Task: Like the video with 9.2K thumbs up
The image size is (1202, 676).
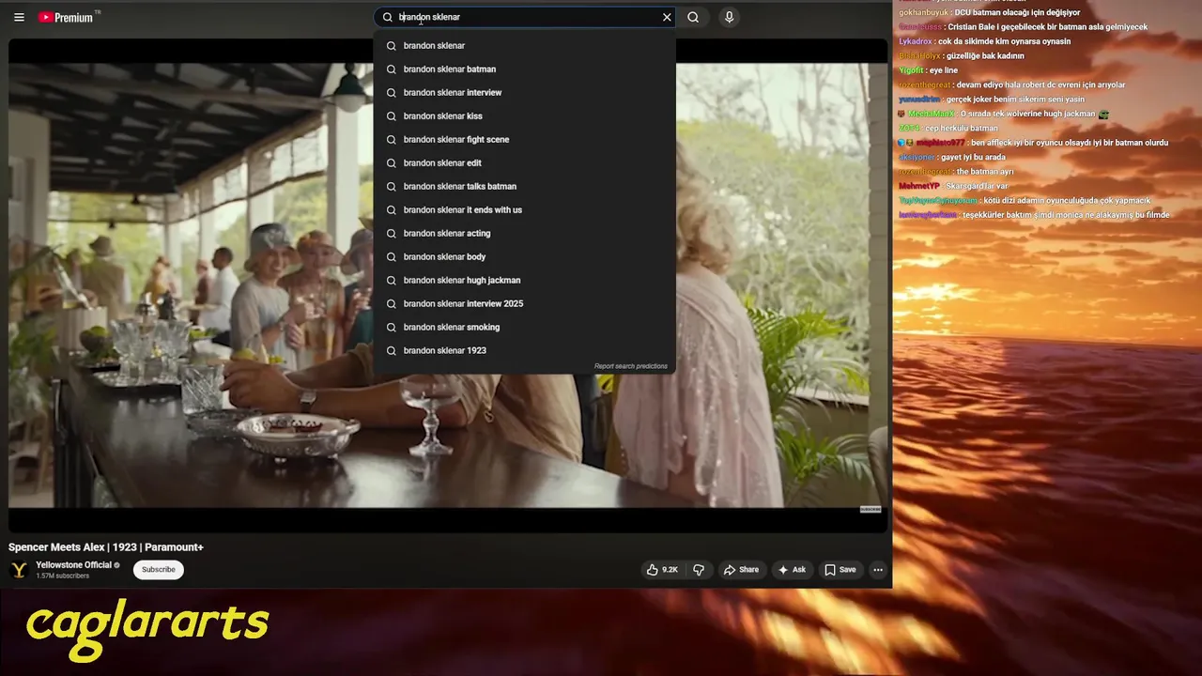Action: [x=662, y=569]
